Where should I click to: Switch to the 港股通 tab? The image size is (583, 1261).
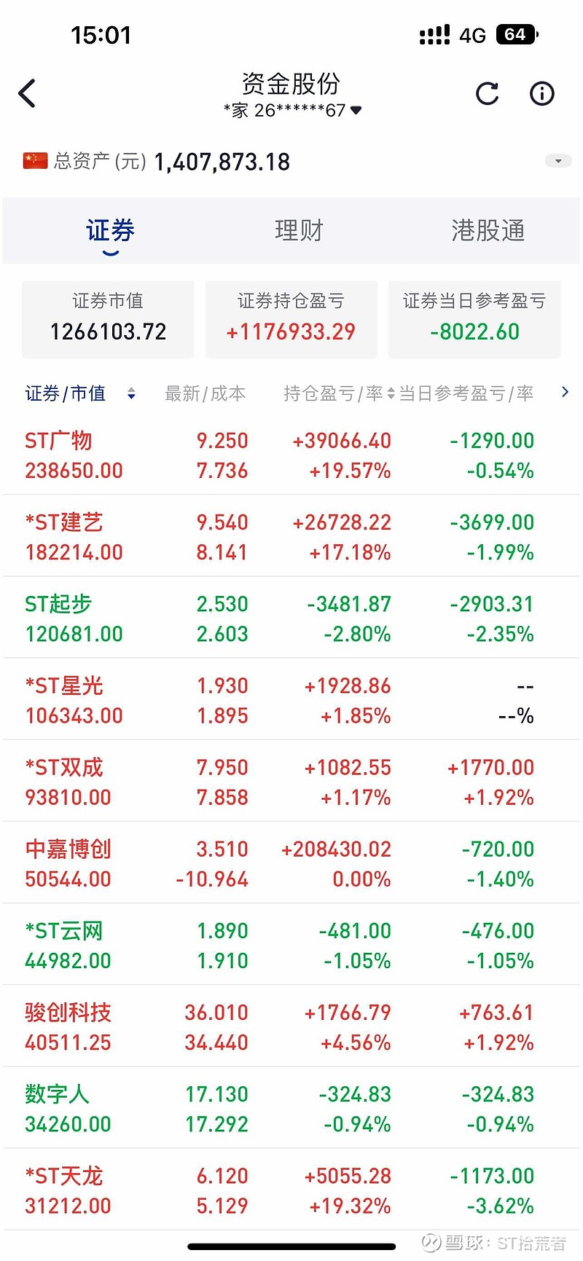488,230
